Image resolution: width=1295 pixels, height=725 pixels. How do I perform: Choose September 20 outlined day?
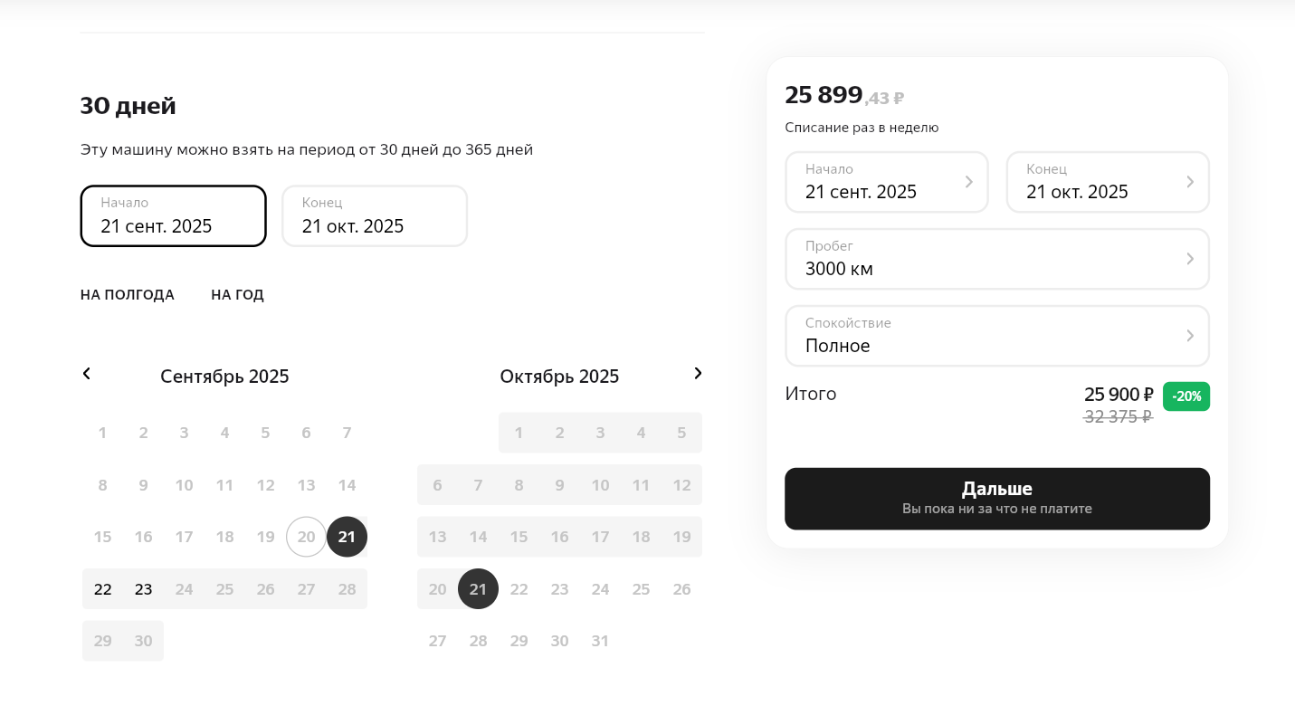tap(306, 537)
